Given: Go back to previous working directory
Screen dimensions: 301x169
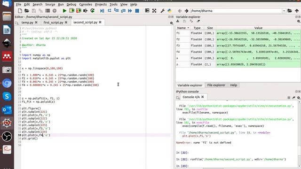Looking at the screenshot, I should click(x=180, y=11).
